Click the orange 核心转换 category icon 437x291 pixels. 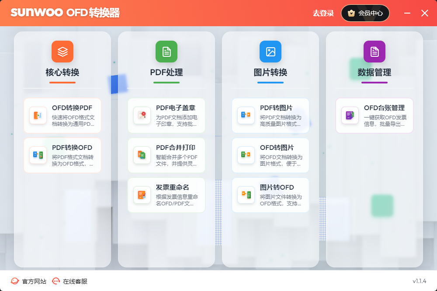[62, 52]
